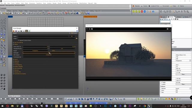192x108 pixels.
Task: Expand the Extra Sampling section
Action: click(13, 68)
